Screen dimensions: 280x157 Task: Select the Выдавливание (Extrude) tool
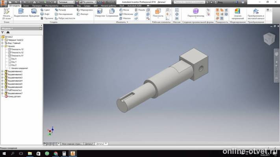(21, 13)
